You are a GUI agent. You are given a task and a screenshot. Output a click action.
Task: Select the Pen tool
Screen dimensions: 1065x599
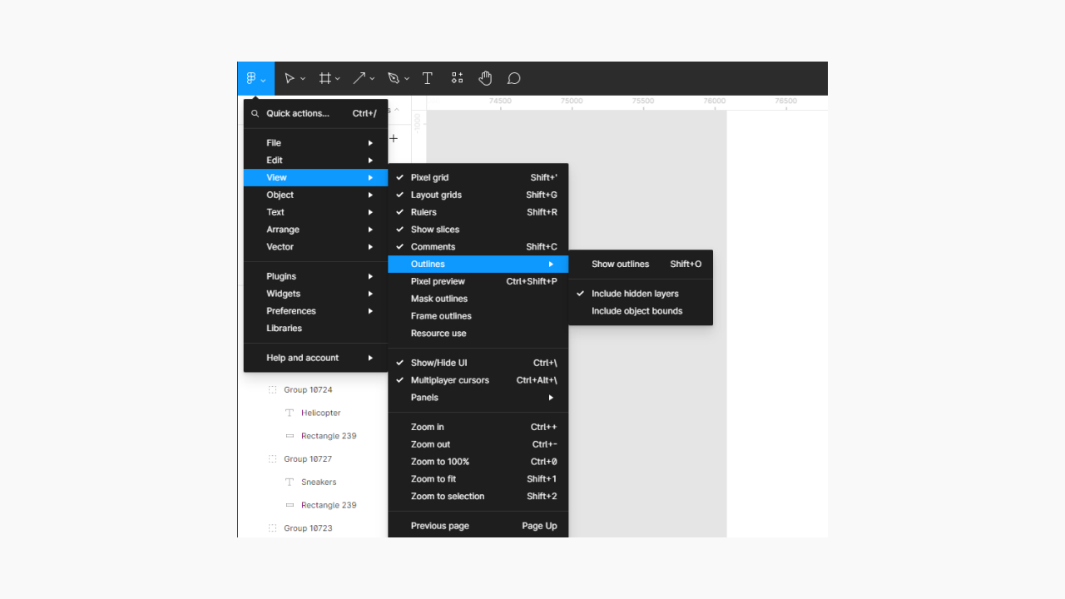pos(394,77)
